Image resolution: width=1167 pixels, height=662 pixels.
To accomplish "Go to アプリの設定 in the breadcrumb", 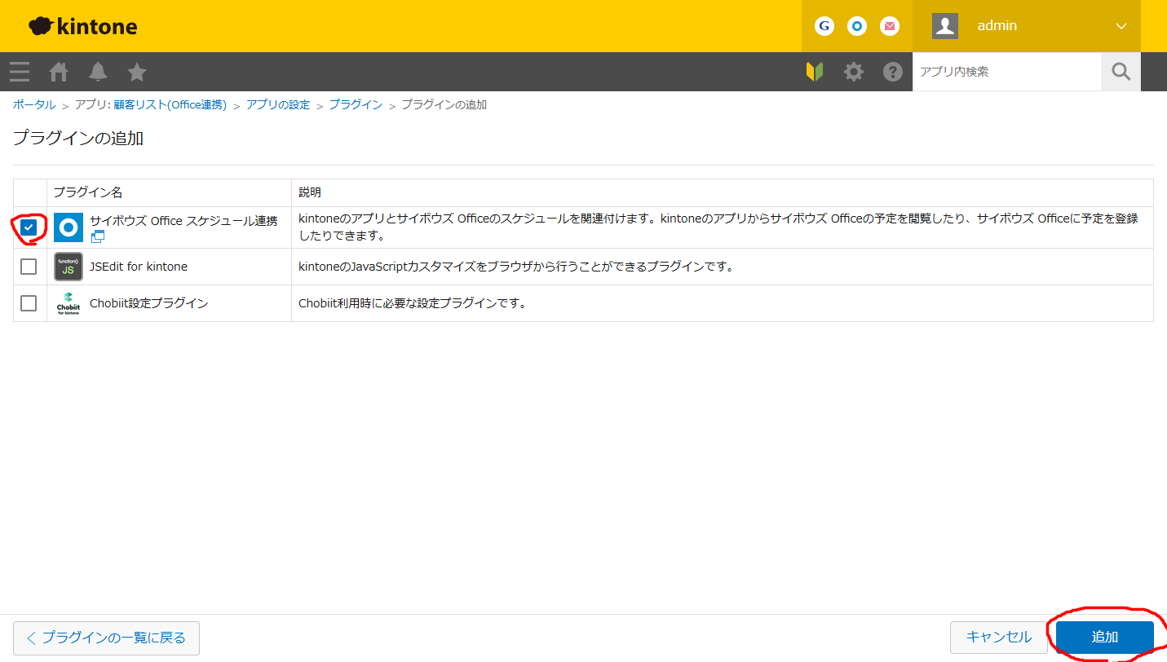I will point(279,104).
